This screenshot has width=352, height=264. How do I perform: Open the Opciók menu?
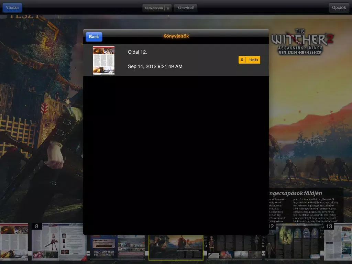pyautogui.click(x=339, y=8)
